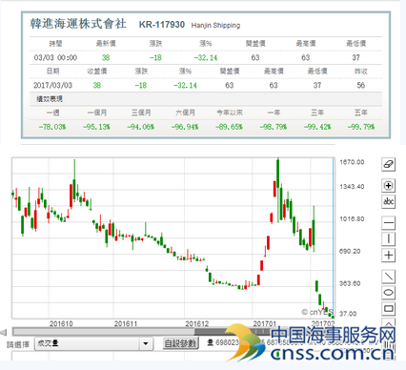
Task: Click the 690.20 price axis label
Action: click(x=350, y=251)
